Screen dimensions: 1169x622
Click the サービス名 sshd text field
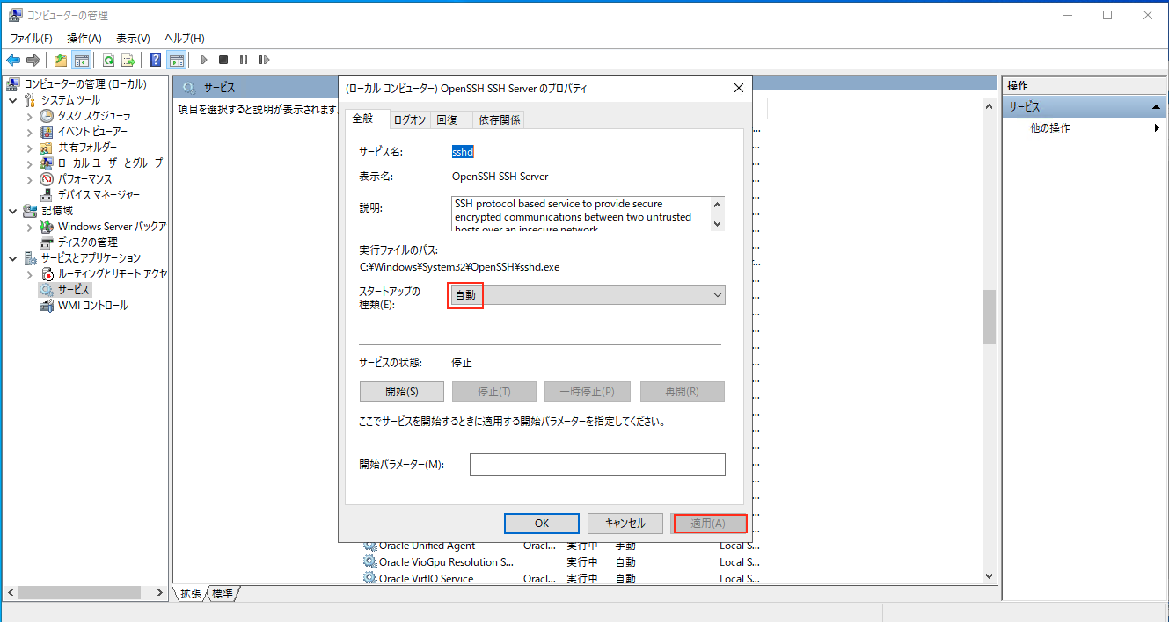(463, 152)
